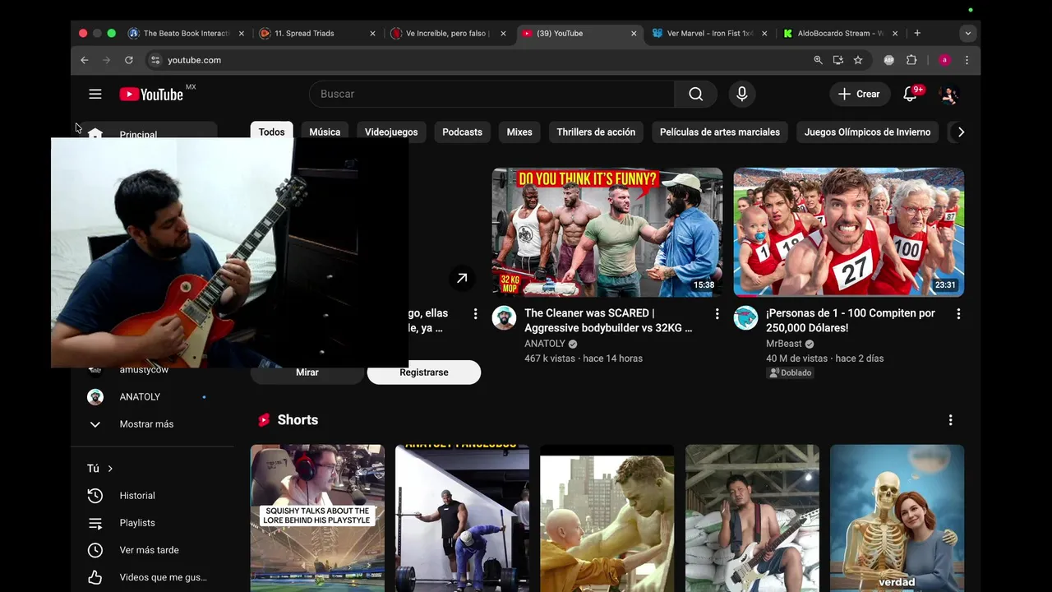Select Películas de artes marciales chip
The image size is (1052, 592).
(720, 132)
